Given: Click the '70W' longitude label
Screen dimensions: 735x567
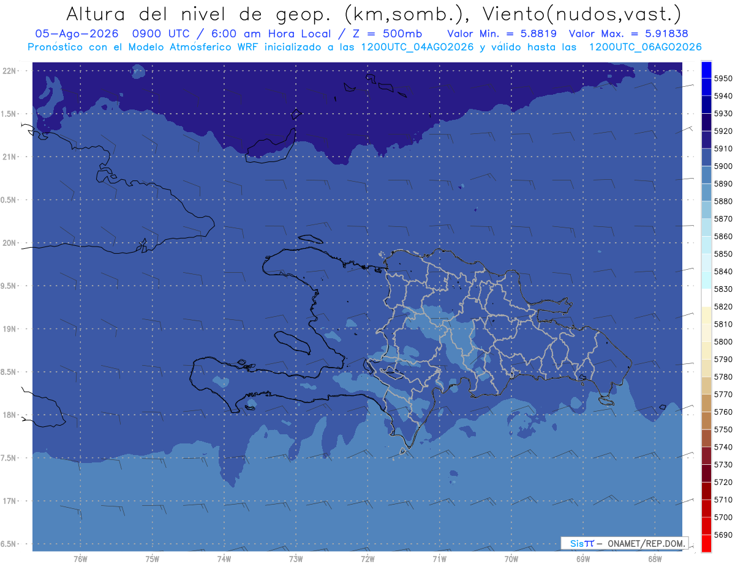Looking at the screenshot, I should (x=511, y=558).
